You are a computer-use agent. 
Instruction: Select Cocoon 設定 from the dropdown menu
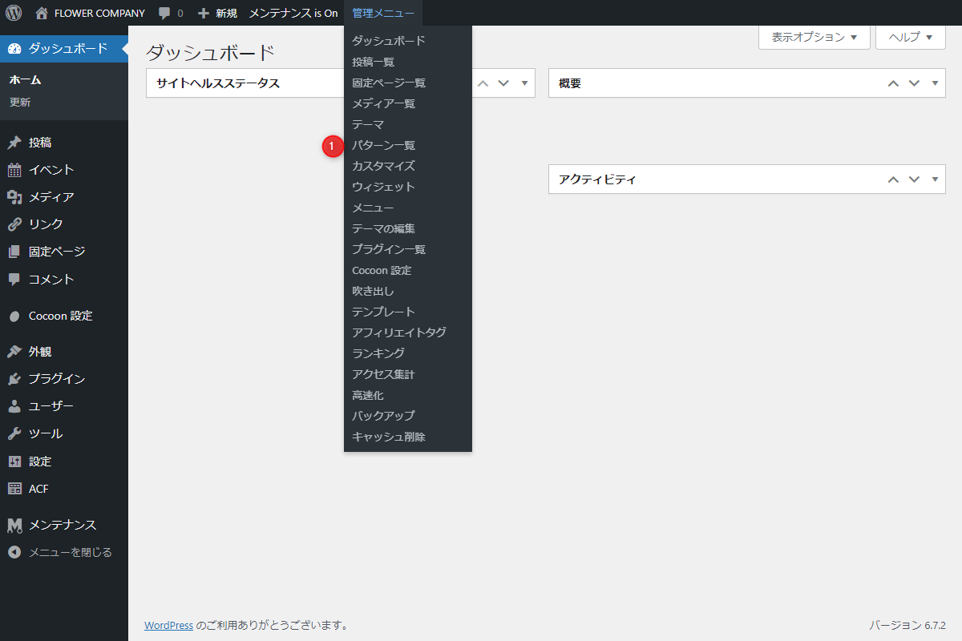tap(408, 270)
